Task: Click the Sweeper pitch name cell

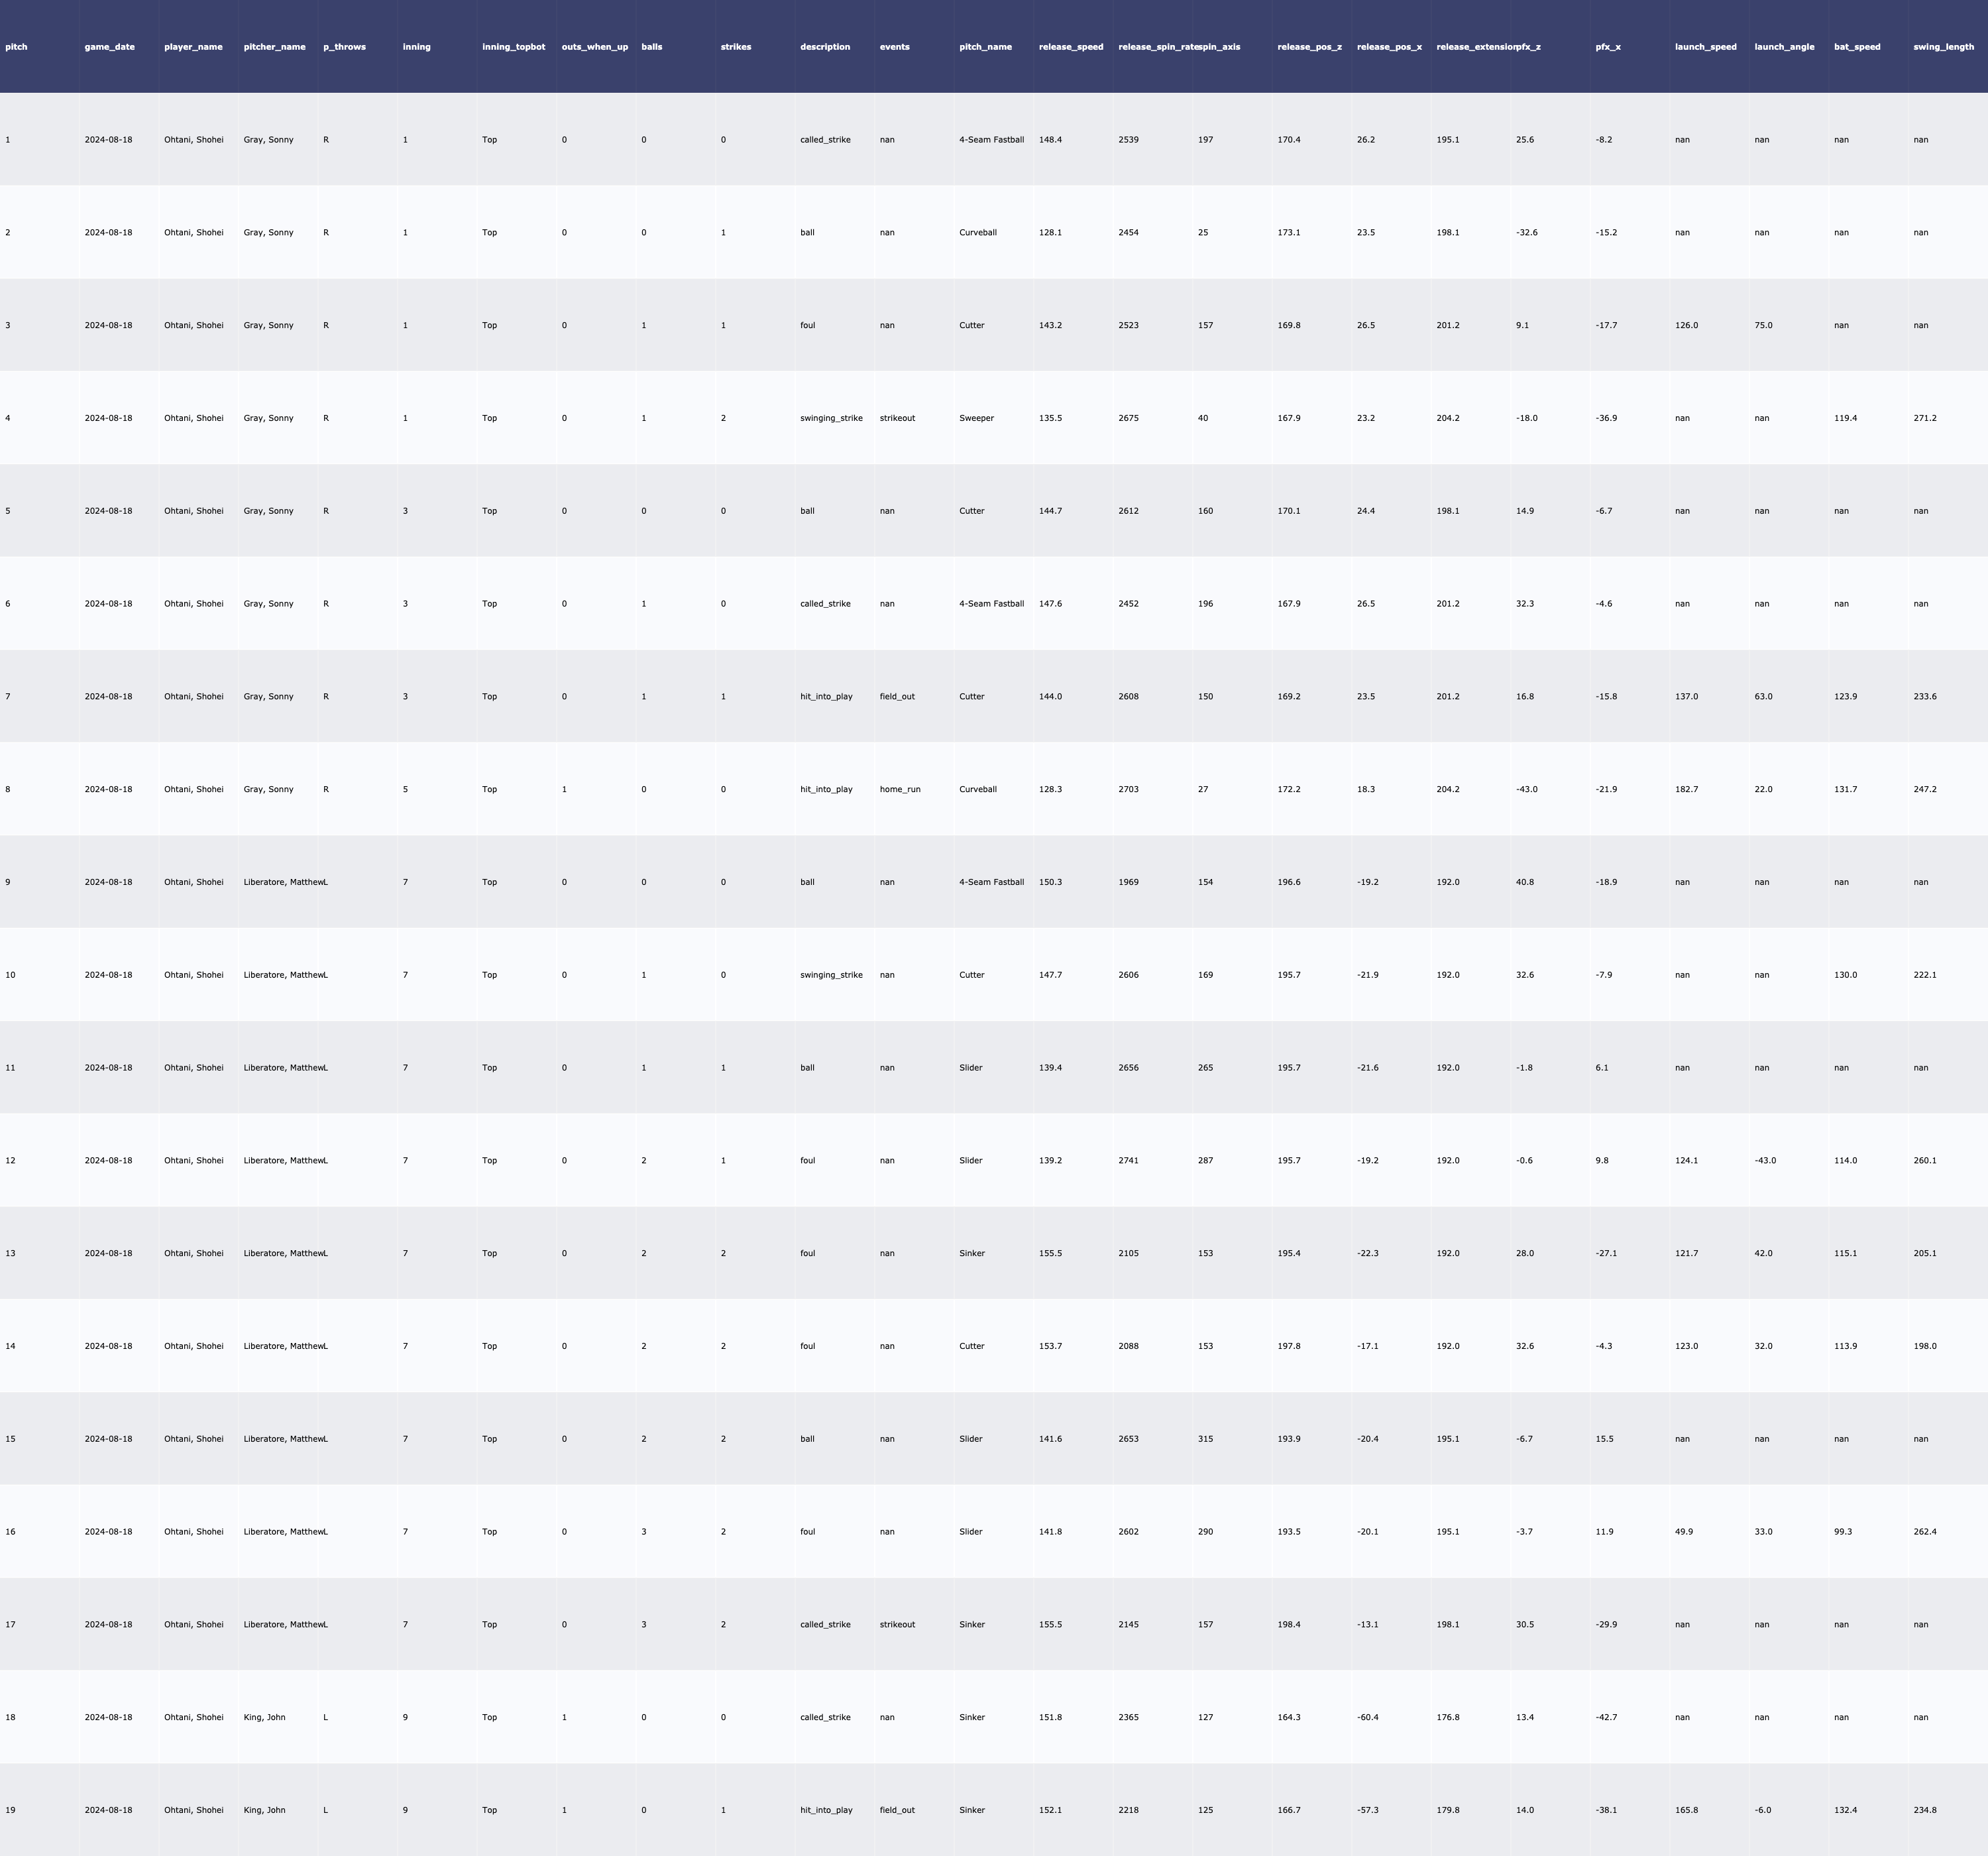Action: click(976, 418)
